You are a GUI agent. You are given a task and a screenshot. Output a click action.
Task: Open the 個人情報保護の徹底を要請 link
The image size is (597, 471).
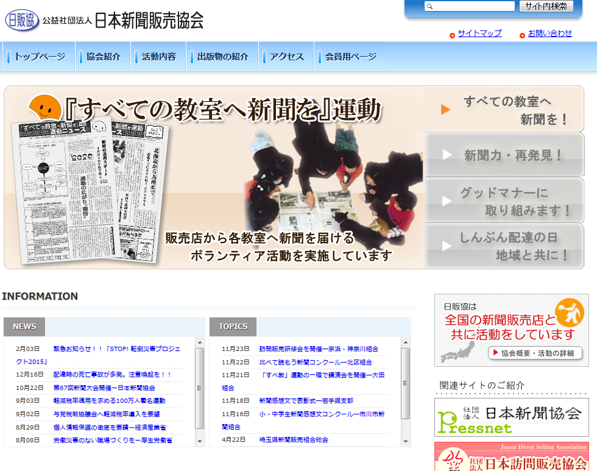click(109, 427)
